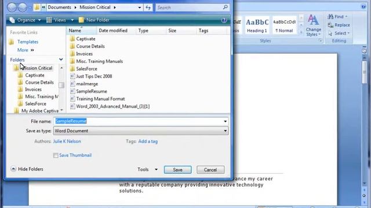This screenshot has height=208, width=371.
Task: Select Invoices in folder tree
Action: (x=34, y=90)
